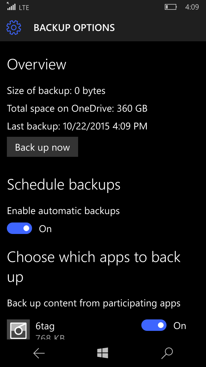Viewport: 206px width, 367px height.
Task: Tap the Schedule backups heading
Action: tap(64, 185)
